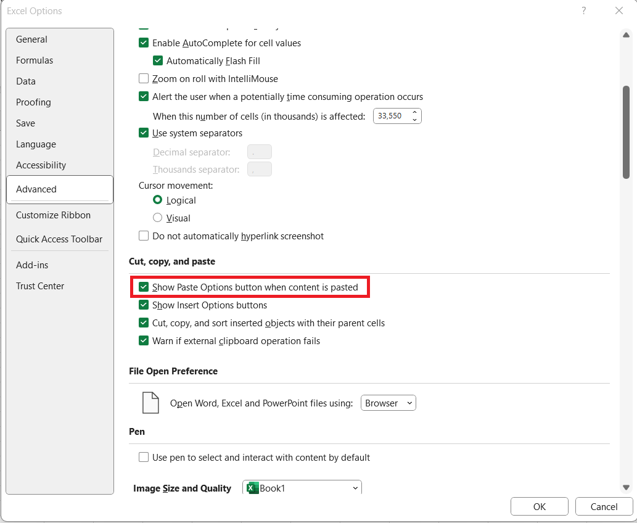637x523 pixels.
Task: Click the 33,550 cells number field
Action: (x=392, y=116)
